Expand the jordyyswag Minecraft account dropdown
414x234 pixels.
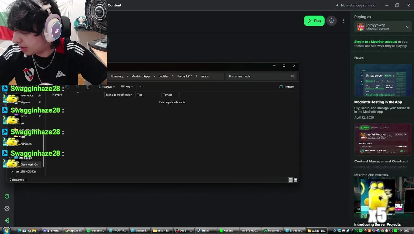(x=407, y=27)
